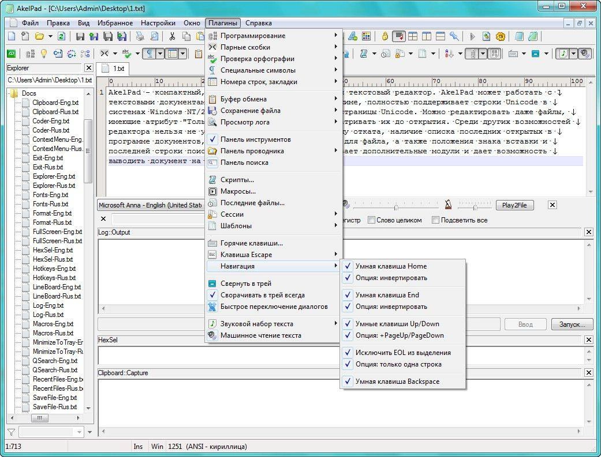
Task: Save file using the floppy disk icon
Action: (80, 36)
